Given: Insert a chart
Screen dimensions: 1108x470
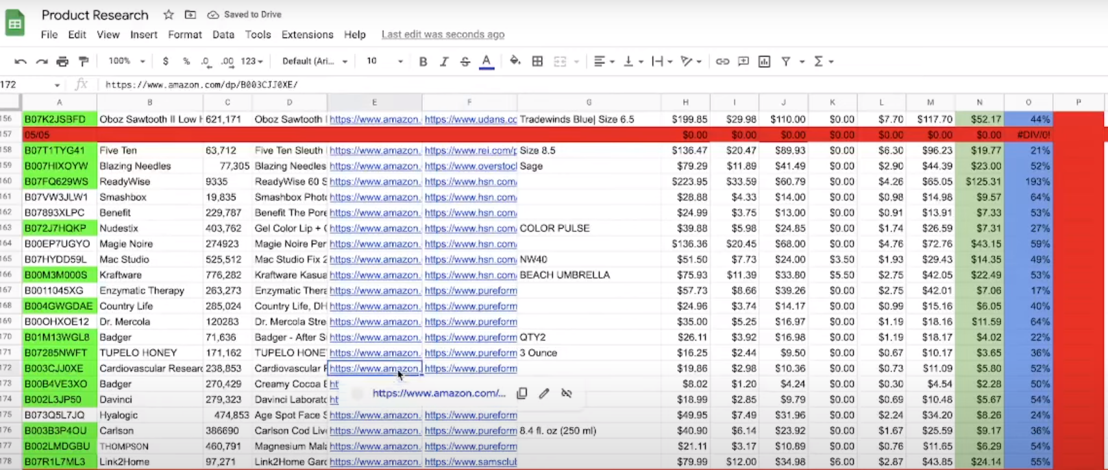Looking at the screenshot, I should [x=765, y=62].
